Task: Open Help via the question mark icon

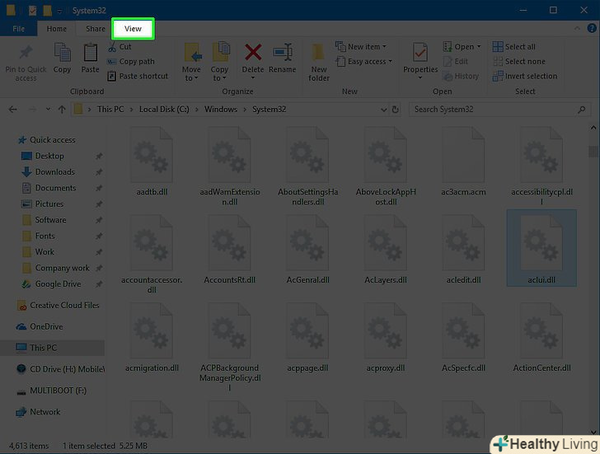Action: tap(592, 28)
